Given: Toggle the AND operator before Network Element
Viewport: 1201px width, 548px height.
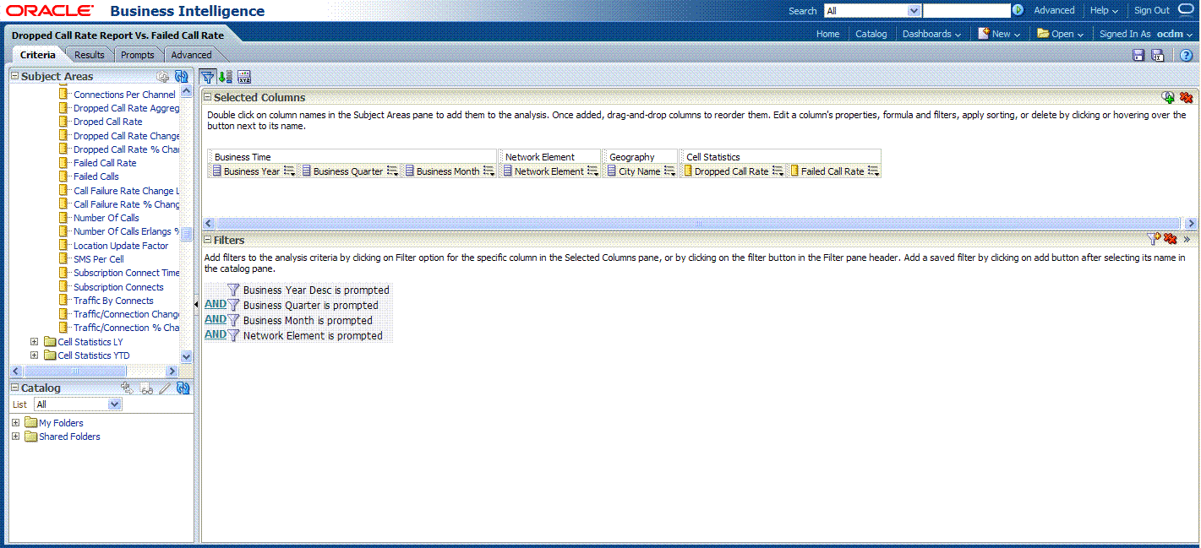Looking at the screenshot, I should click(x=216, y=335).
